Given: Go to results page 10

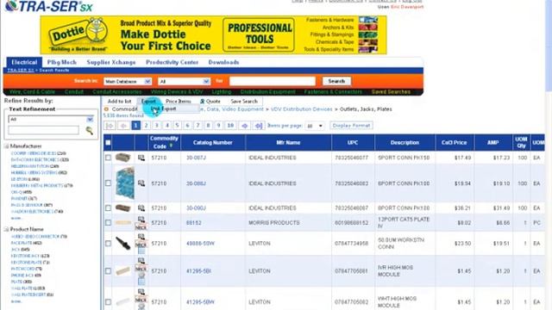Looking at the screenshot, I should point(230,126).
